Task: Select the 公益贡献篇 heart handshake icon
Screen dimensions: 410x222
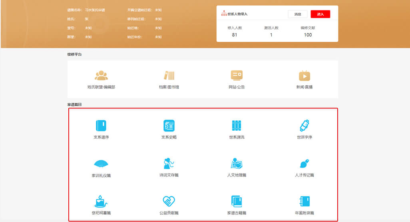Action: pos(169,201)
